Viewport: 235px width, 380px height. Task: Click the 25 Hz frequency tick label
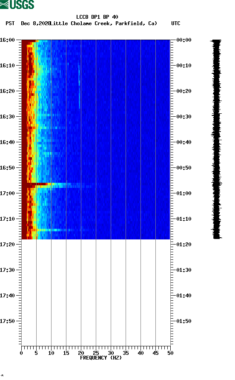[96, 353]
